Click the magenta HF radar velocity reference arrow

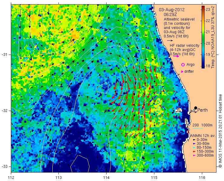pyautogui.click(x=176, y=56)
